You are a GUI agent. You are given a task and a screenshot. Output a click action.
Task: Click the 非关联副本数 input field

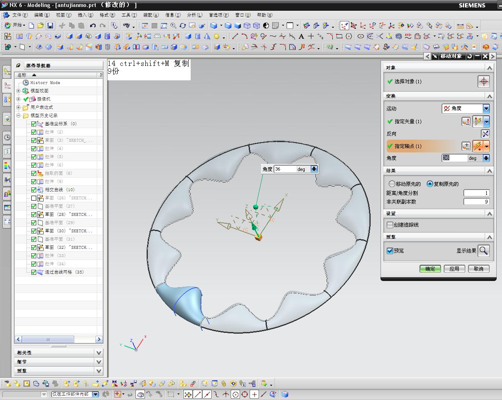tap(476, 202)
